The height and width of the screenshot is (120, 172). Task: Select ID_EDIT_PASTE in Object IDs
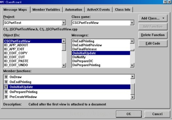click(x=33, y=61)
